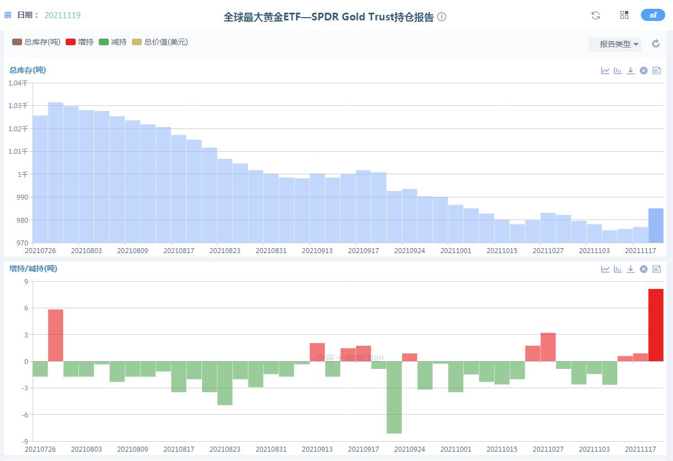Select the deepest green bar near -8 in 增持/减持 chart
673x461 pixels.
(394, 398)
